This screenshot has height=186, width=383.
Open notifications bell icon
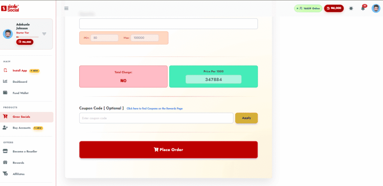click(363, 9)
